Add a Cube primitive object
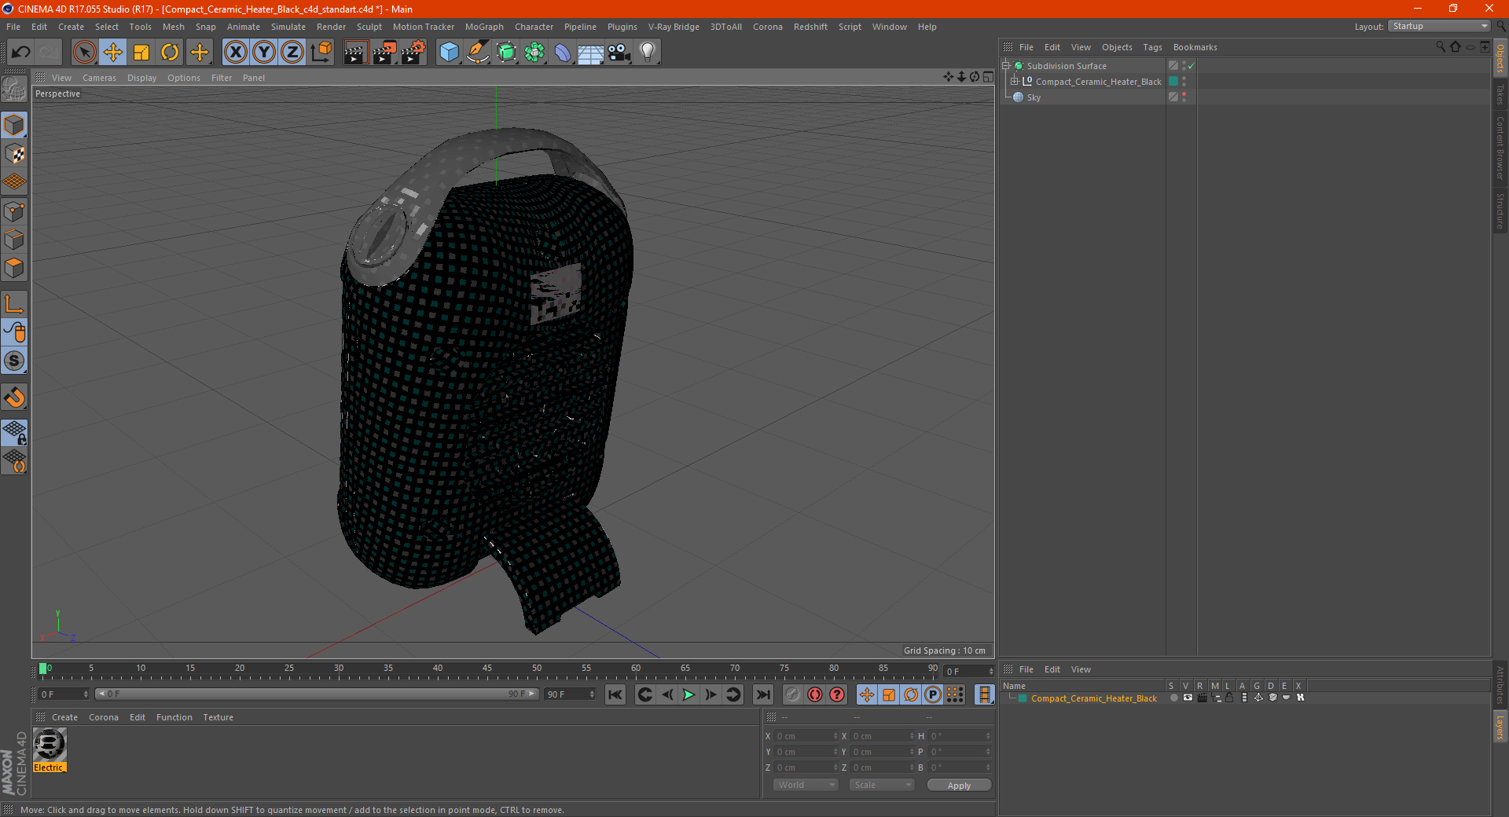The image size is (1509, 817). coord(449,53)
